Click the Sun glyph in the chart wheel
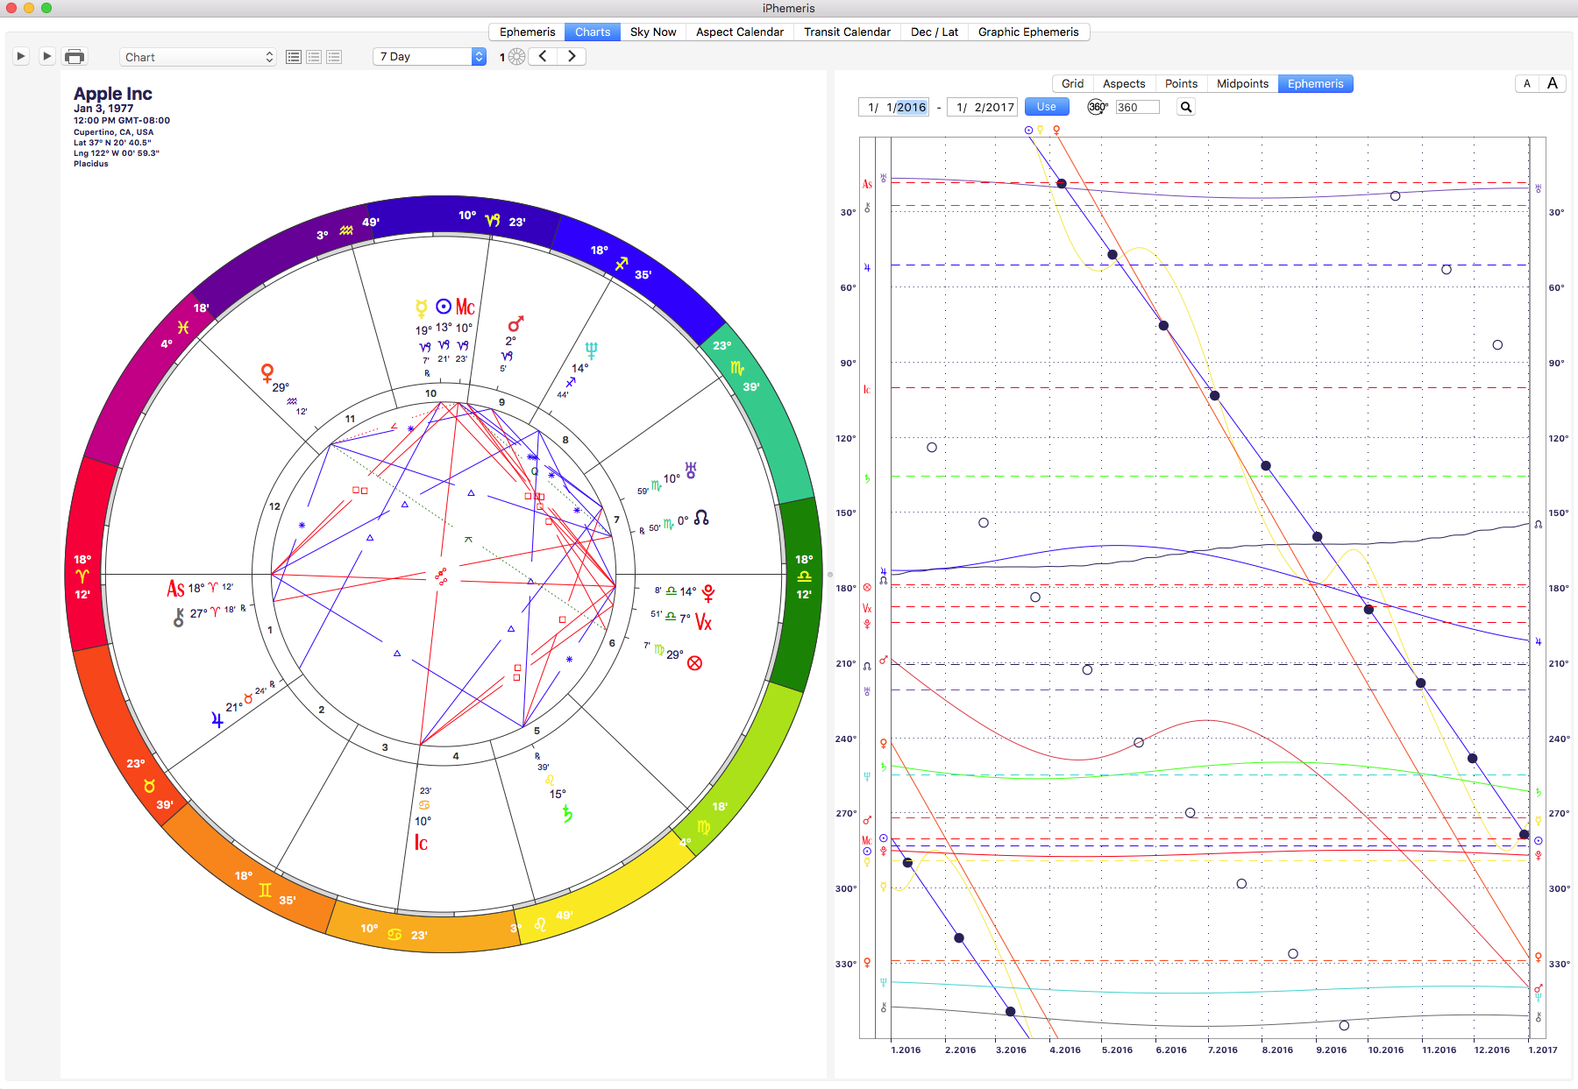Screen dimensions: 1578x1089 coord(444,307)
